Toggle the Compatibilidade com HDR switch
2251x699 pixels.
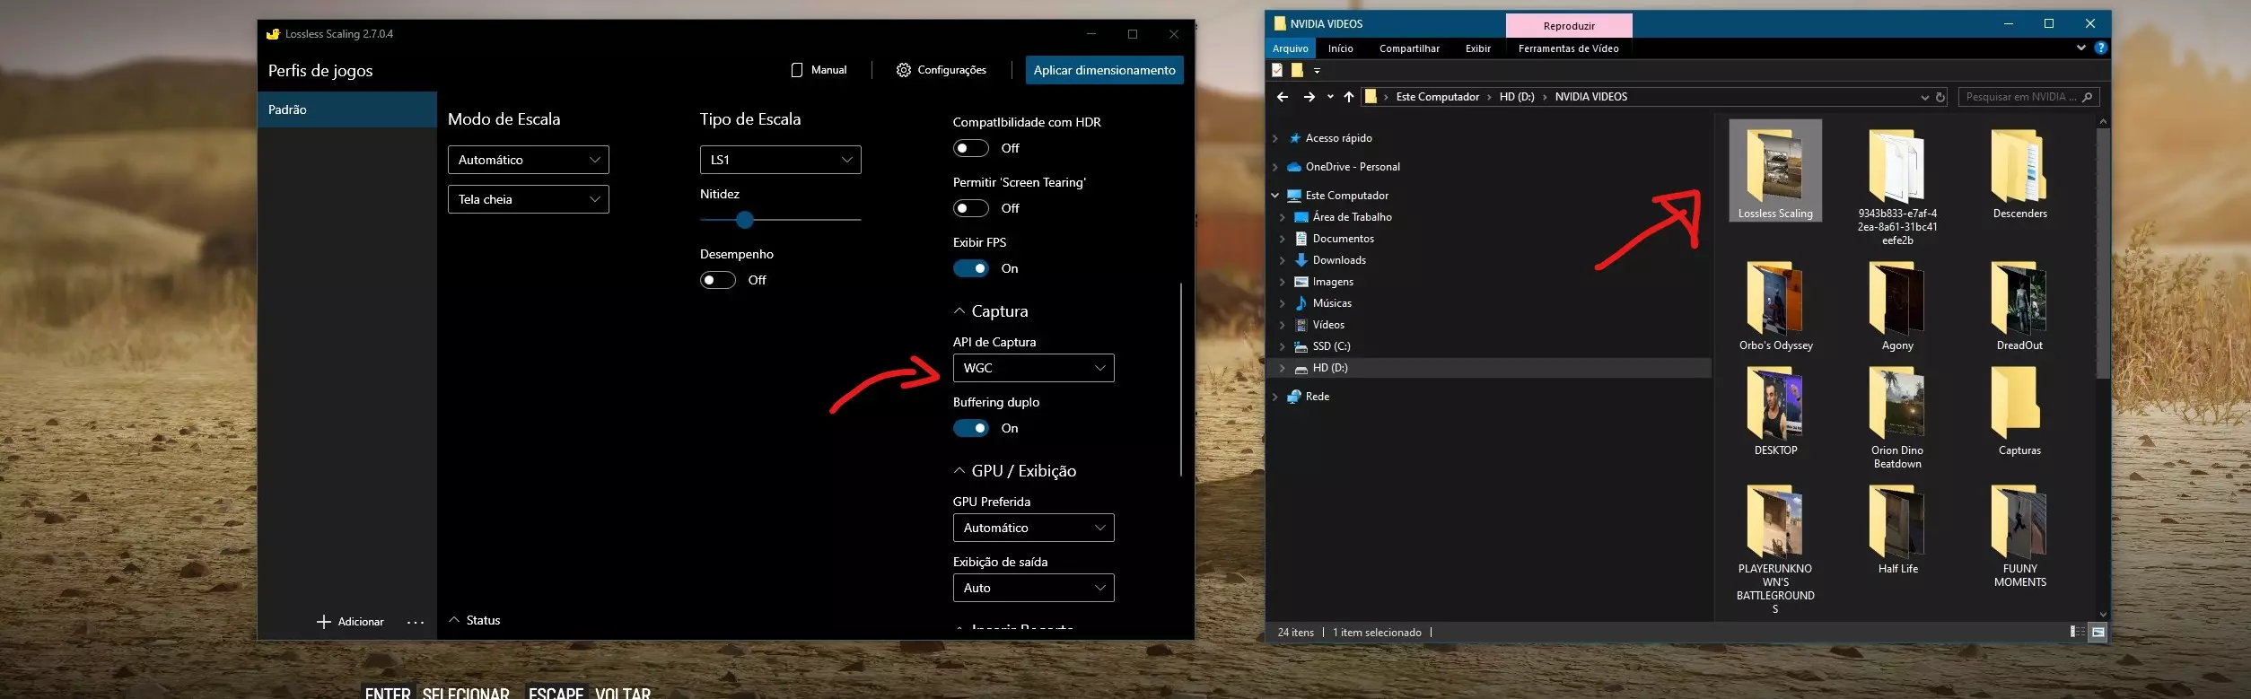(x=971, y=148)
